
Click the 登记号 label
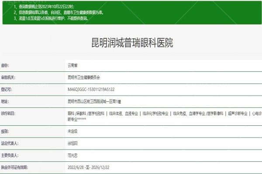7,90
